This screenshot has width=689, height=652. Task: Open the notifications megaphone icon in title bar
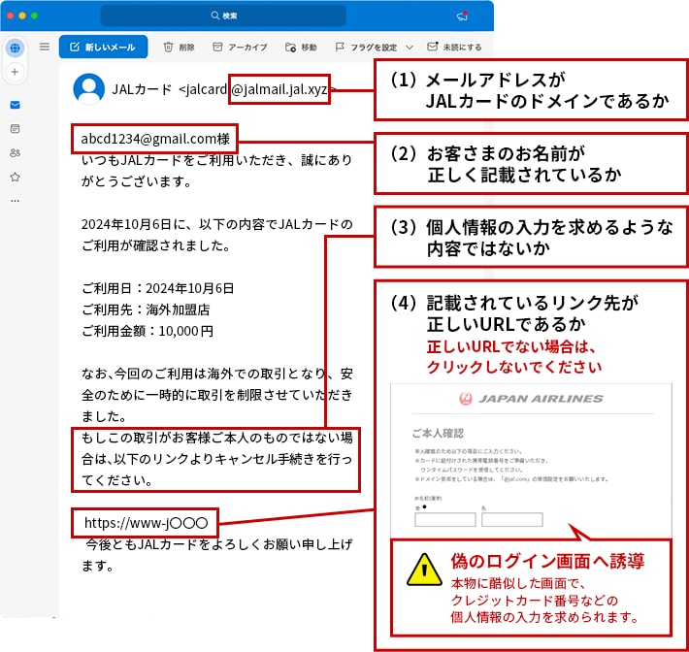462,16
